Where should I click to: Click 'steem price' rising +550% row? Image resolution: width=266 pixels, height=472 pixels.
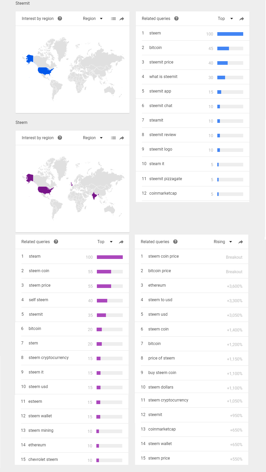[192, 458]
